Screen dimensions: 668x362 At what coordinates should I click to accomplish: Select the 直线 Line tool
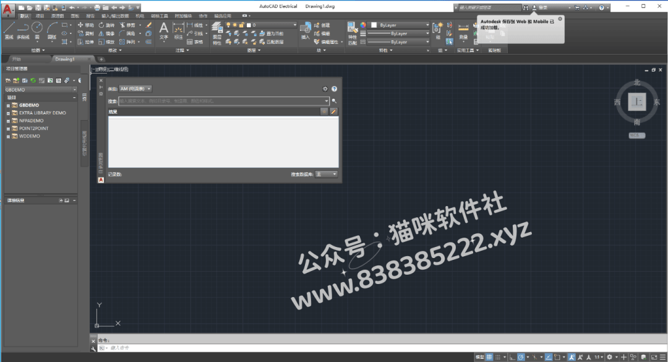click(9, 31)
